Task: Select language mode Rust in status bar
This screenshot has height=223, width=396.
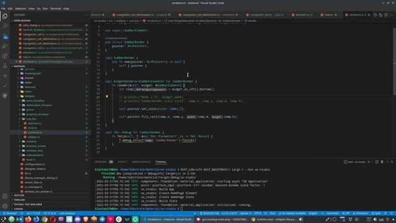Action: (272, 213)
